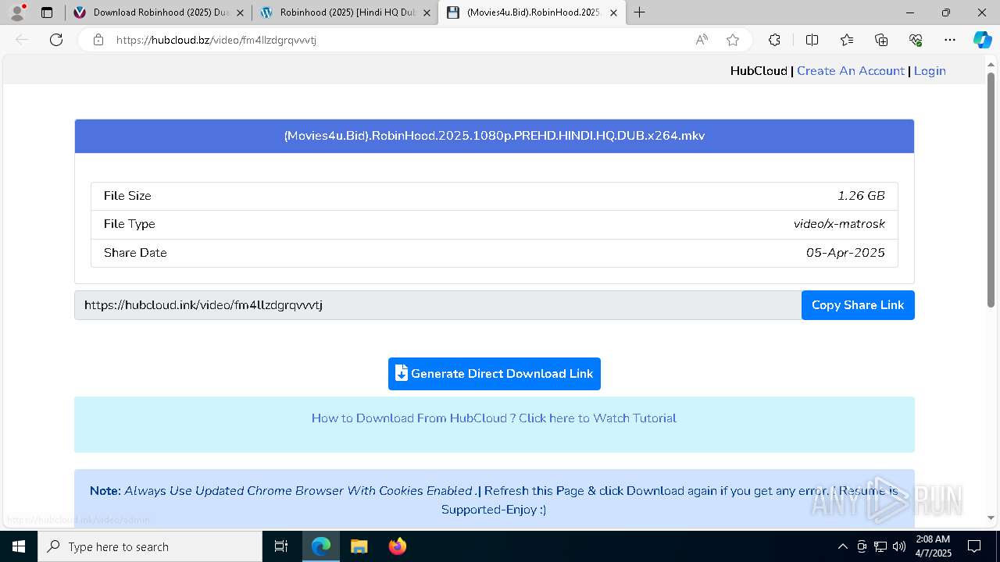
Task: Click the HubCloud brand text
Action: pos(759,71)
